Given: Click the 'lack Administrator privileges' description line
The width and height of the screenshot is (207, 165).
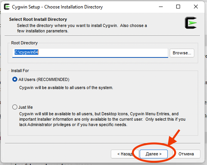Looking at the screenshot, I should pos(73,125).
